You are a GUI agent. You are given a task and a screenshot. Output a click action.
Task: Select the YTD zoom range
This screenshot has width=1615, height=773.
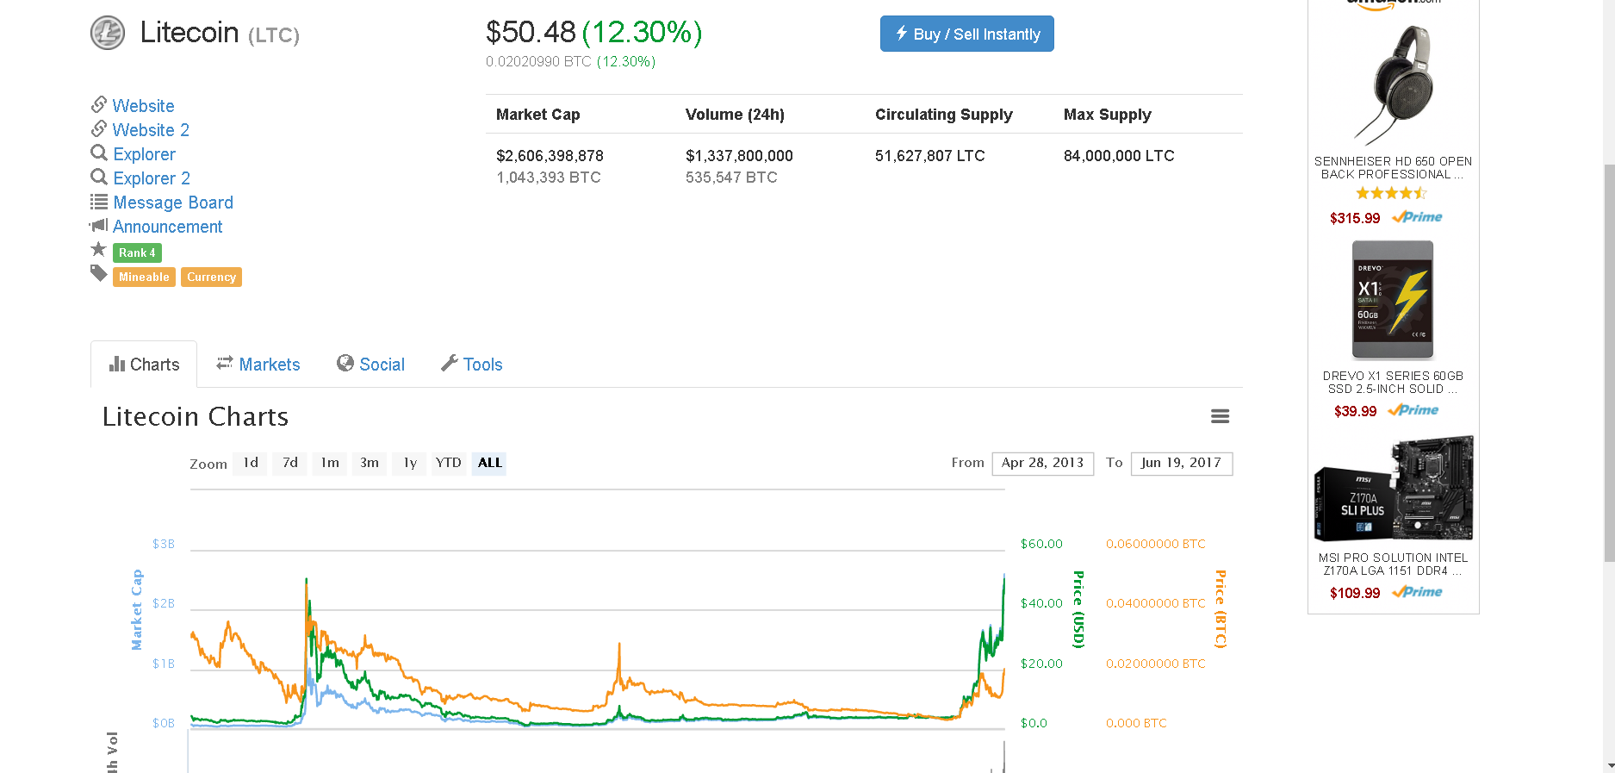448,464
